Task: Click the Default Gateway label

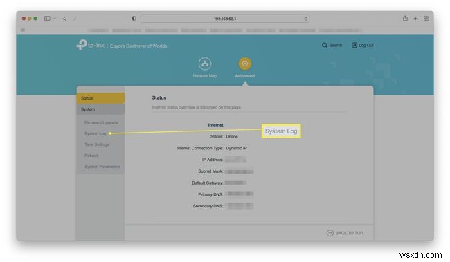Action: pos(207,183)
